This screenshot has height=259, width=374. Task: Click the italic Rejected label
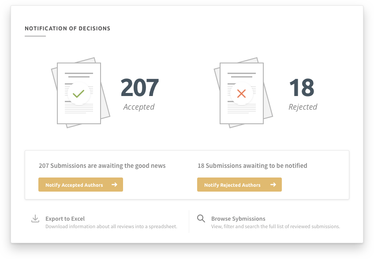point(303,107)
